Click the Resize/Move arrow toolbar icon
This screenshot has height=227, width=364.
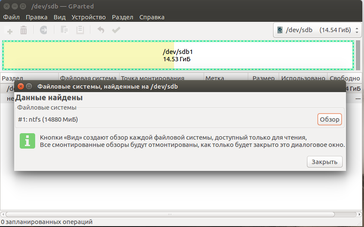click(43, 30)
